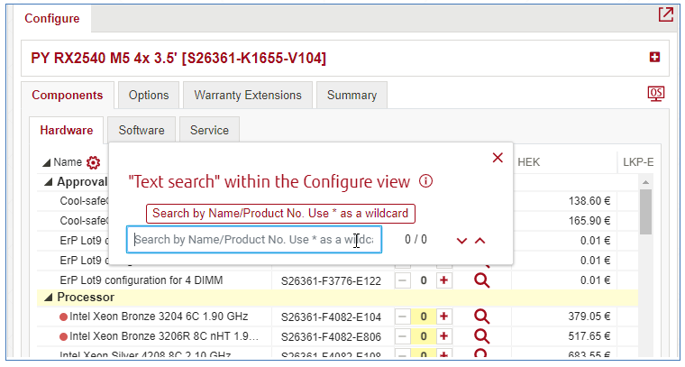Increase quantity for ErP Lot9 4 DIMM
The width and height of the screenshot is (685, 367).
[443, 280]
